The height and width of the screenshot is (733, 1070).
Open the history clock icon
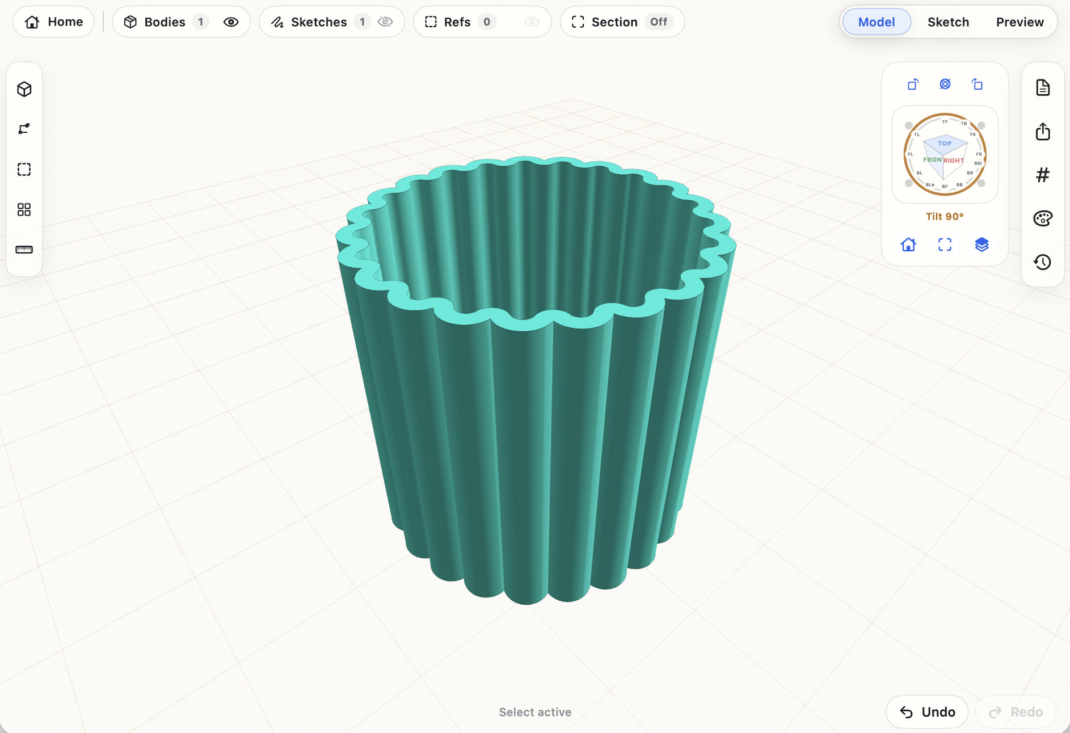pyautogui.click(x=1043, y=262)
